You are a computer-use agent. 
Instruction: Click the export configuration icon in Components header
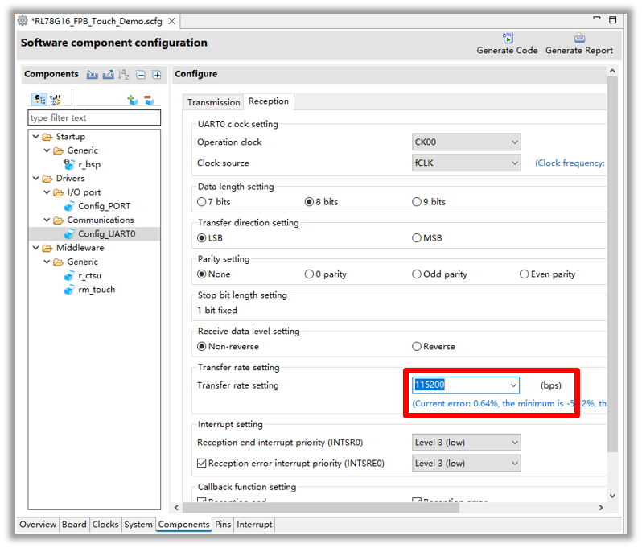(x=108, y=75)
